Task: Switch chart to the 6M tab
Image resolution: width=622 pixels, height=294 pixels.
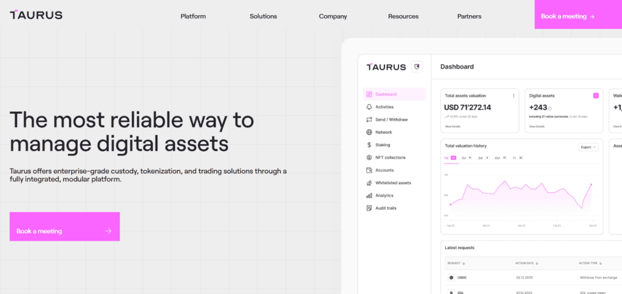Action: click(x=501, y=158)
